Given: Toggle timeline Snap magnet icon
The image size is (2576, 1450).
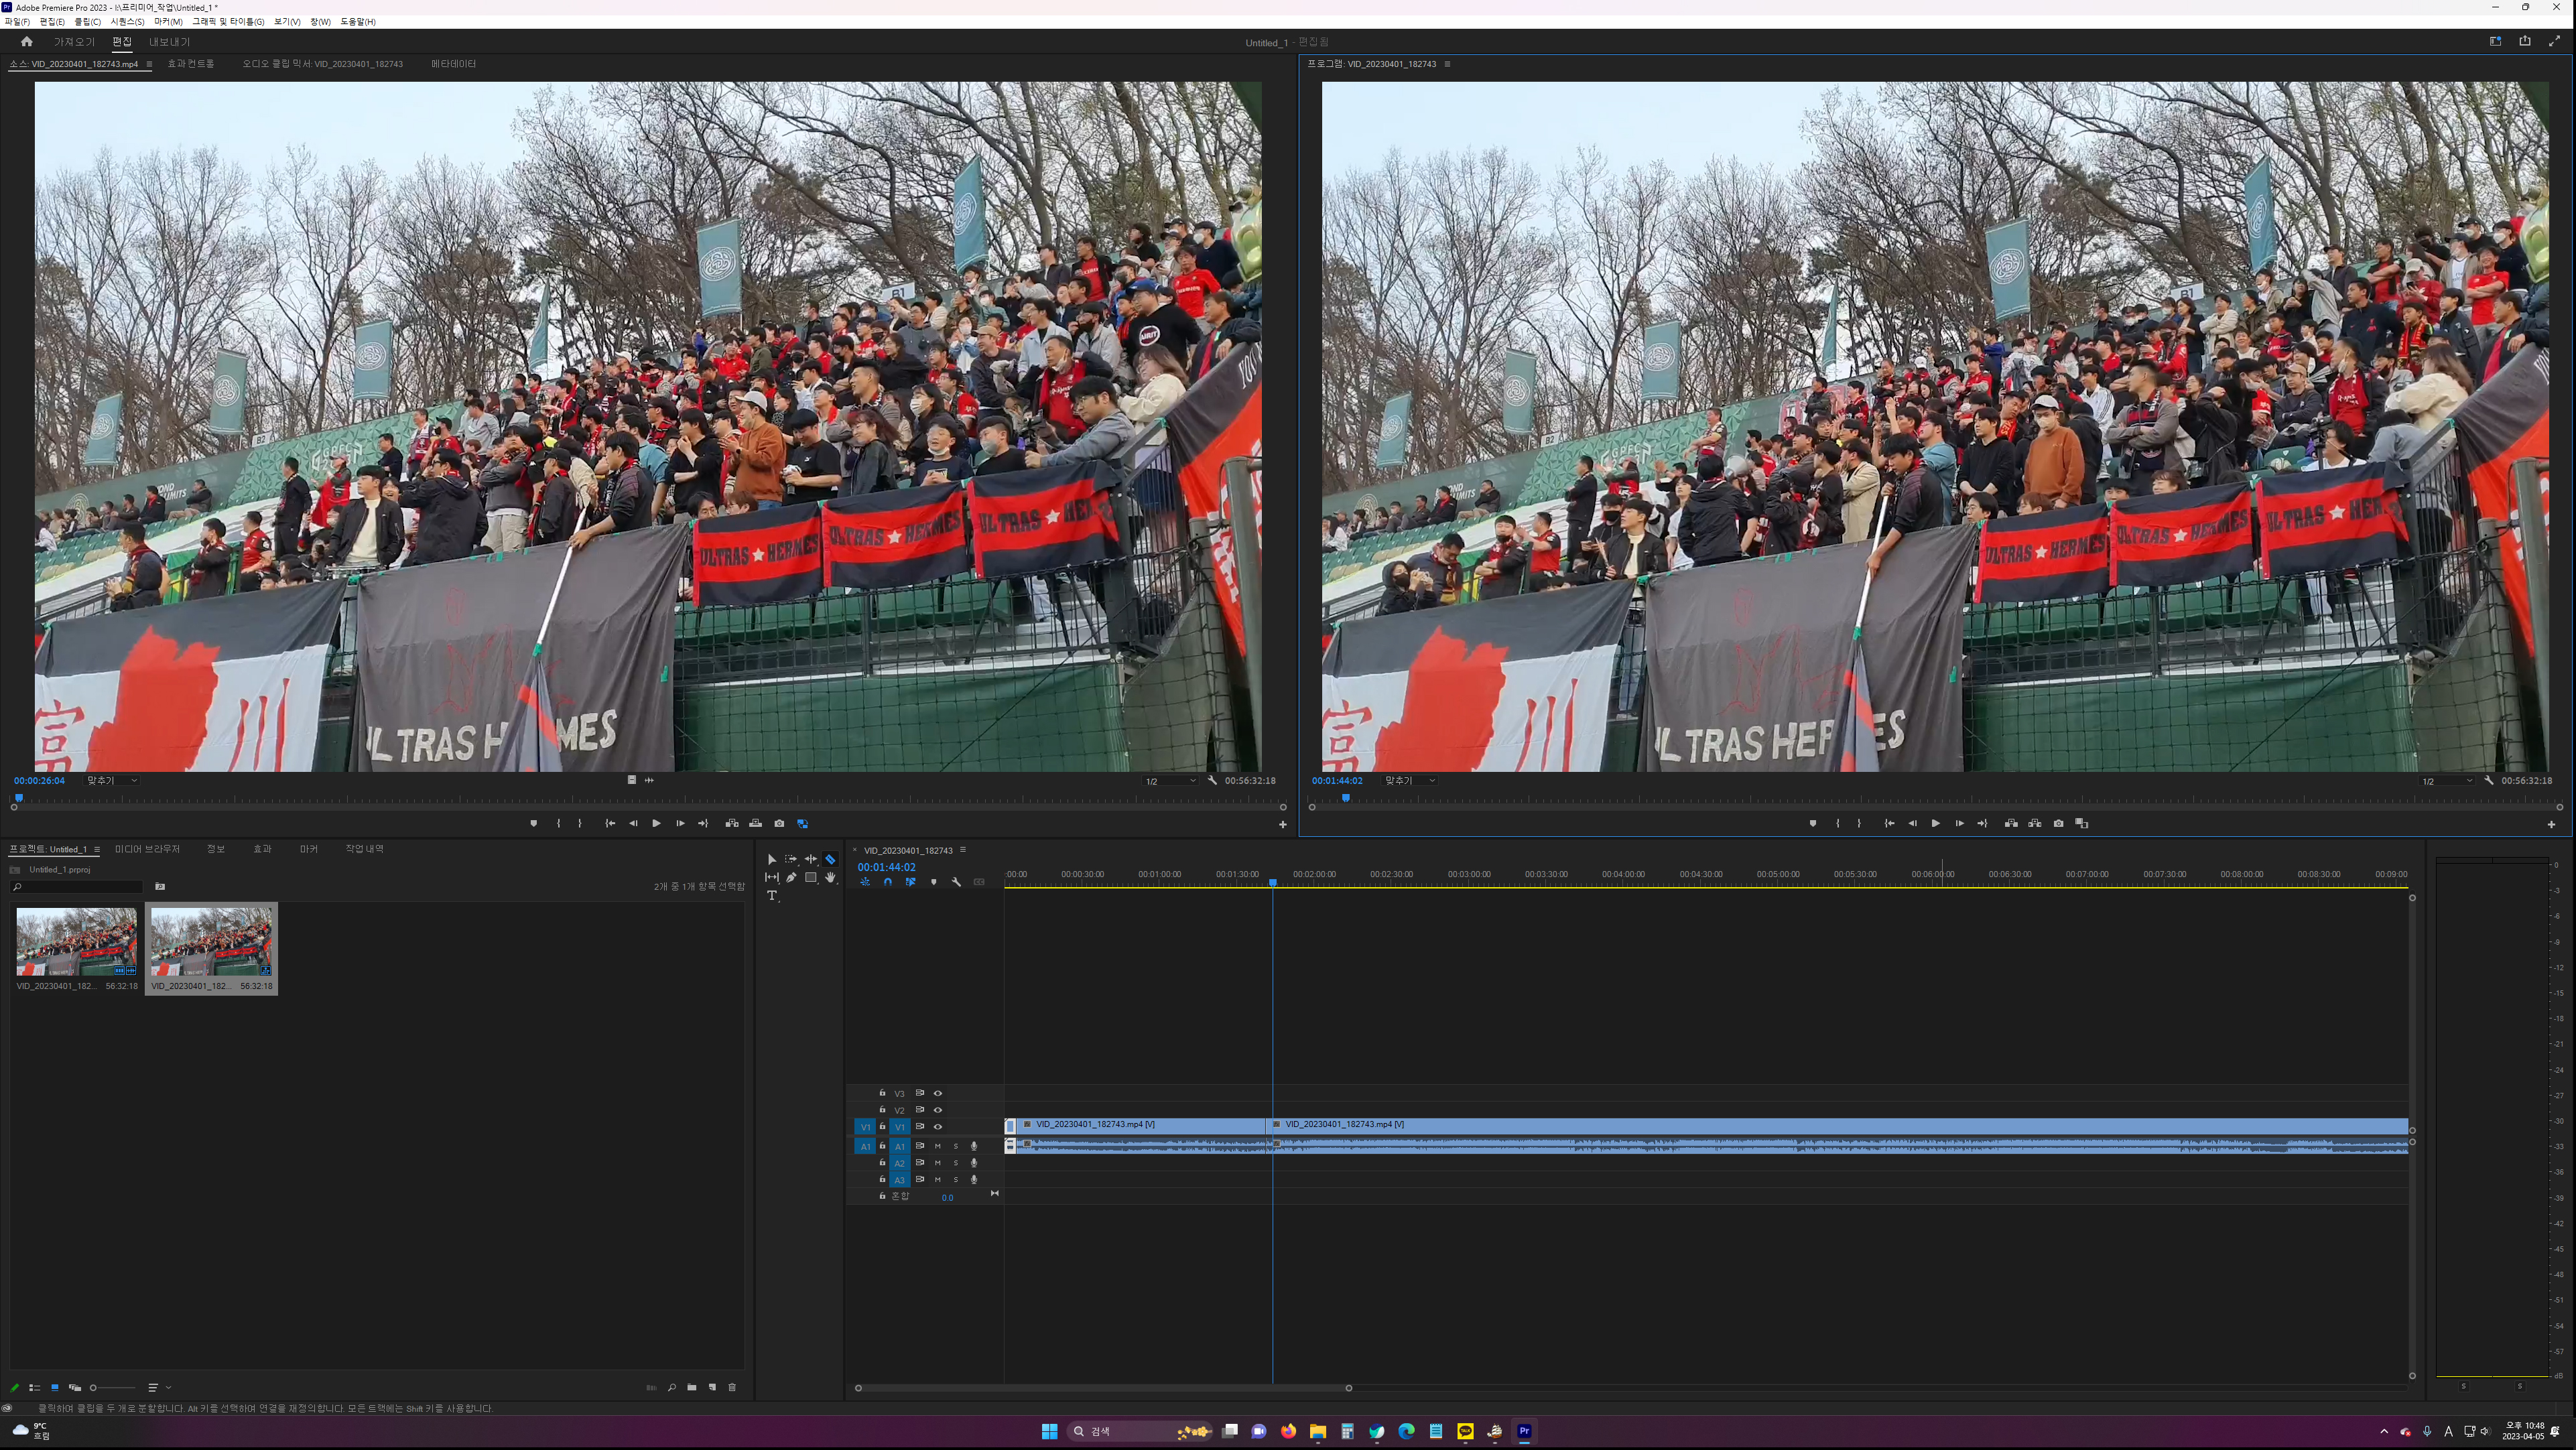Looking at the screenshot, I should (887, 882).
